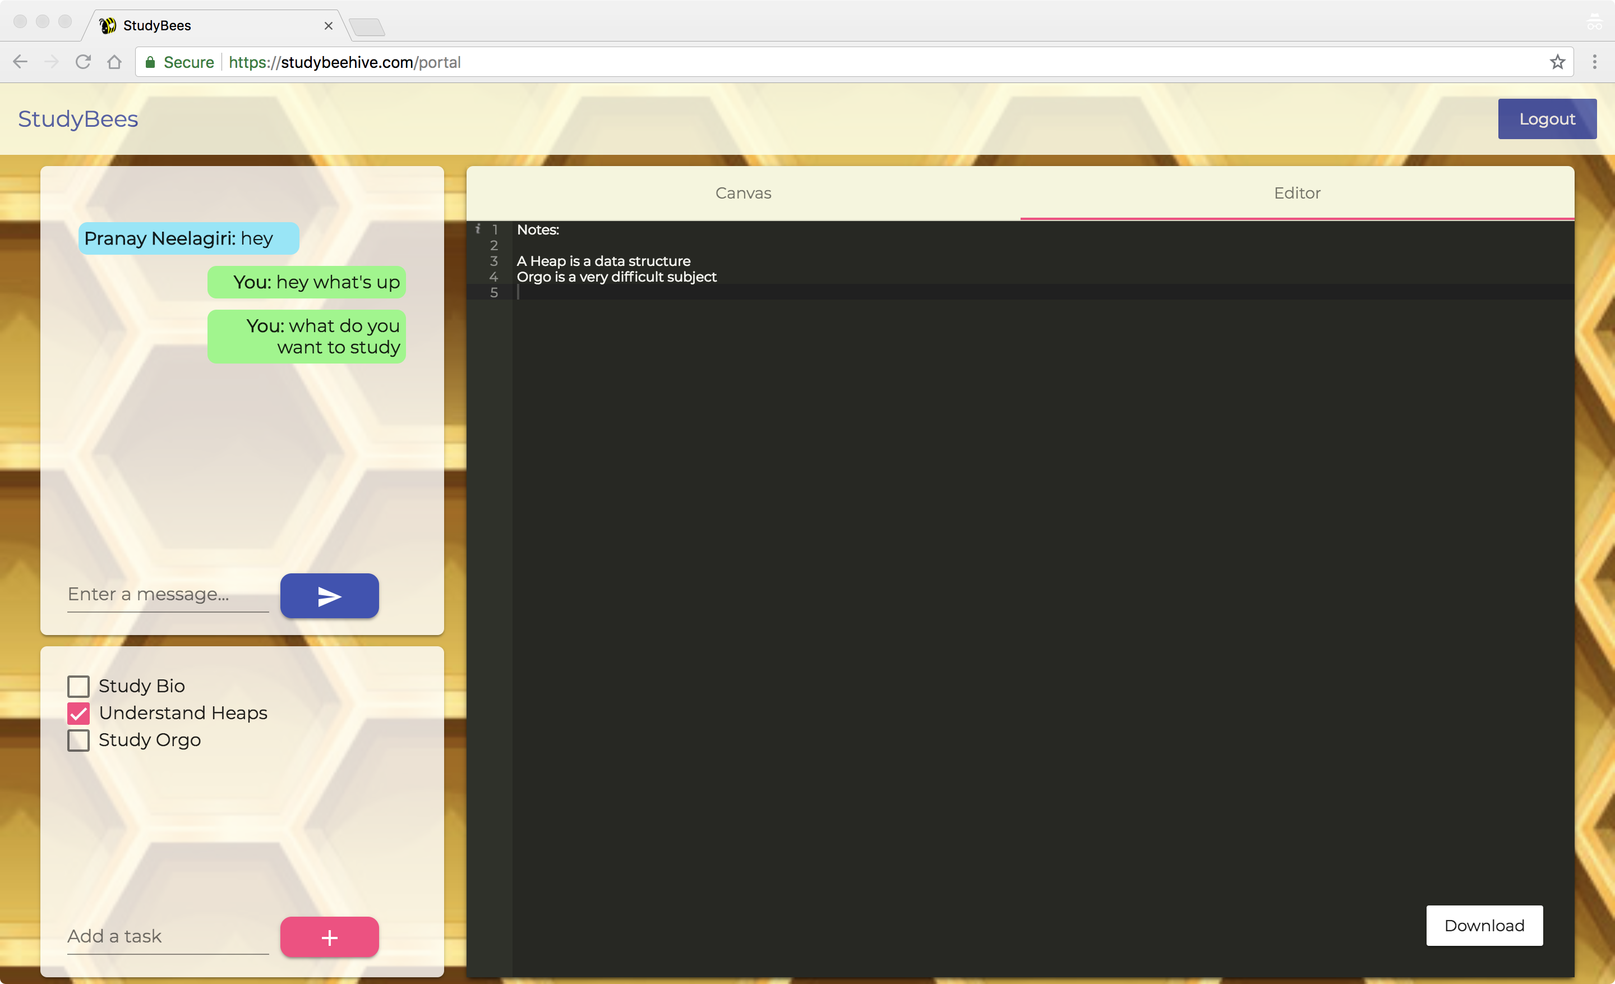The image size is (1615, 984).
Task: Click the pink plus add-task button
Action: (x=329, y=937)
